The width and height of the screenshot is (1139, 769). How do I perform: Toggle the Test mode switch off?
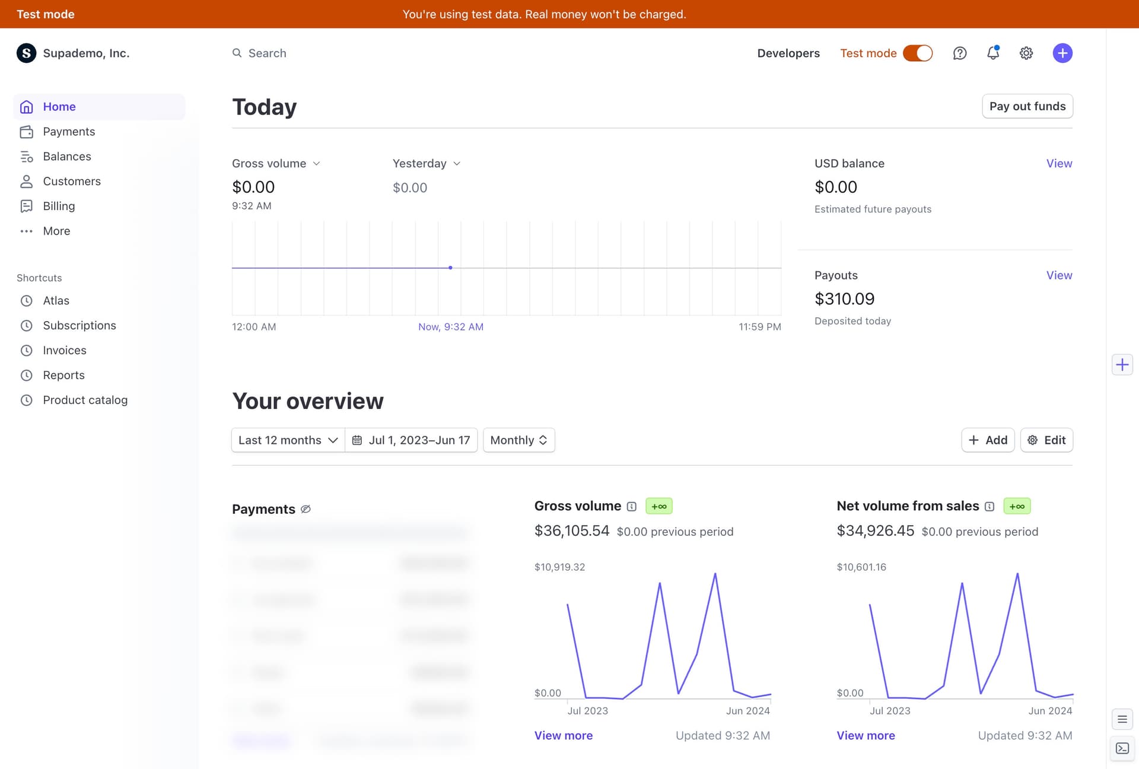pos(918,53)
